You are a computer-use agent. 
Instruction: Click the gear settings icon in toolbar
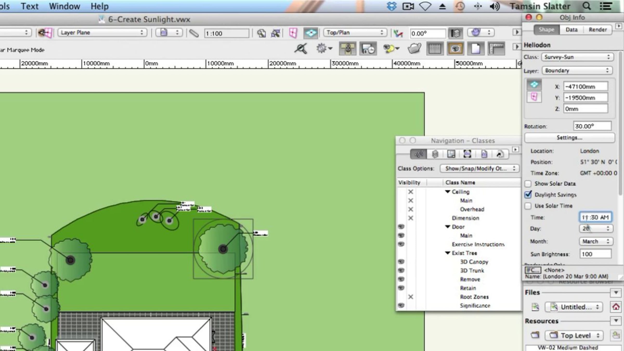pyautogui.click(x=322, y=48)
